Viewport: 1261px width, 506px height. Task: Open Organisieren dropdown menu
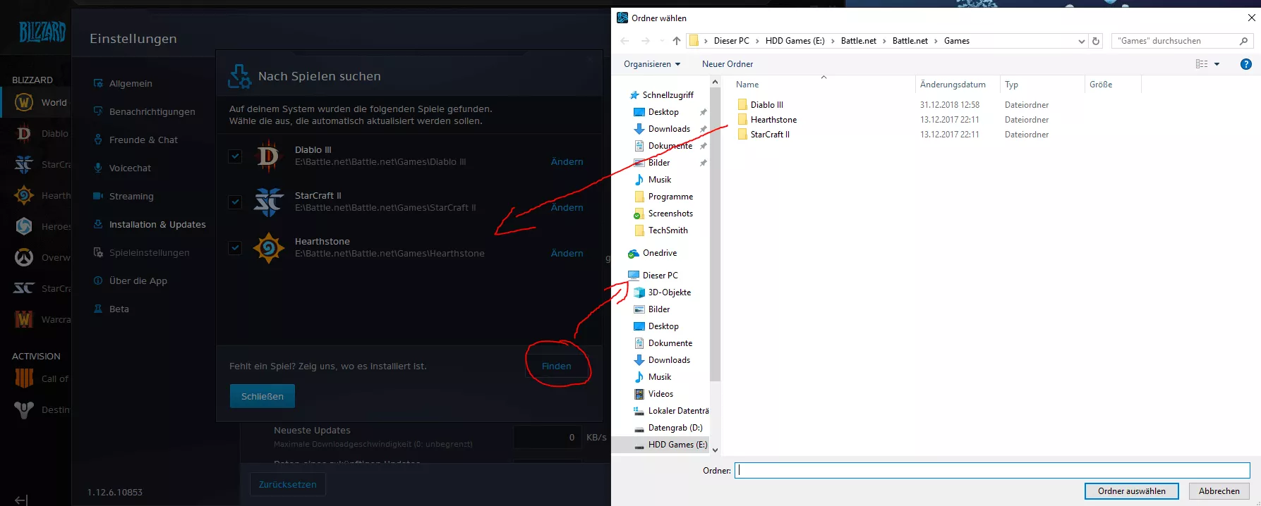[x=652, y=64]
